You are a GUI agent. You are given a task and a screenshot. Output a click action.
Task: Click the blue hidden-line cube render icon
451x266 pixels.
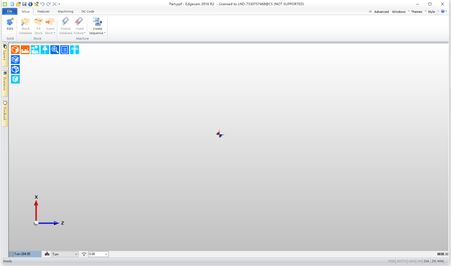click(x=15, y=69)
